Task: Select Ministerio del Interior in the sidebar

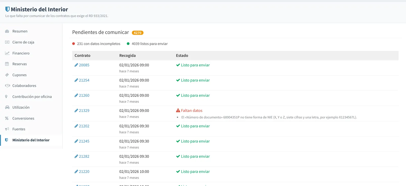Action: click(x=31, y=140)
